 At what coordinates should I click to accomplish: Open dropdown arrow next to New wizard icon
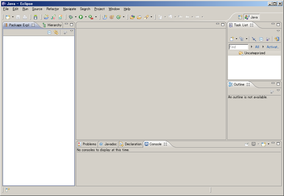point(13,17)
